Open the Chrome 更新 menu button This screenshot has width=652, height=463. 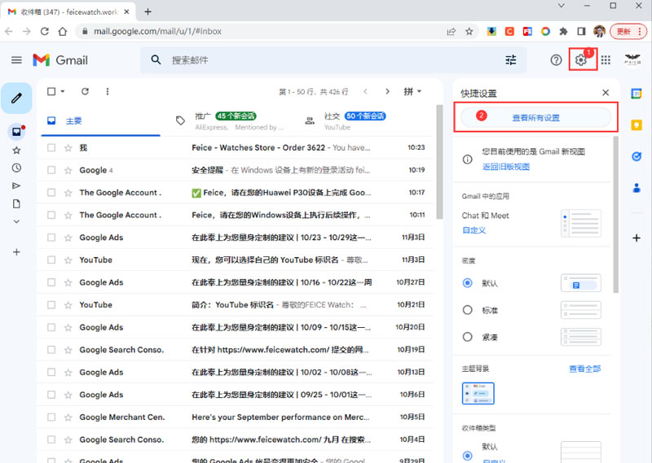[628, 32]
